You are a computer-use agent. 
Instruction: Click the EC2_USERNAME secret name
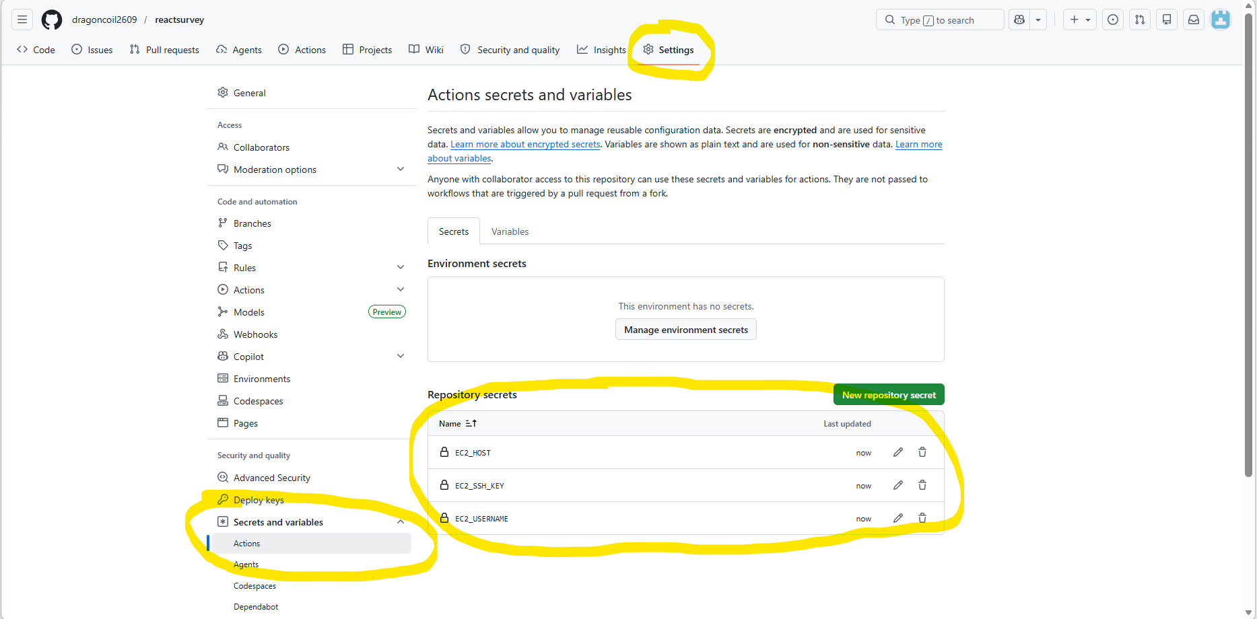(481, 519)
